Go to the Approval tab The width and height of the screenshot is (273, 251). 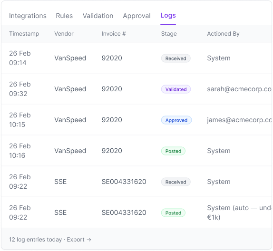point(136,16)
